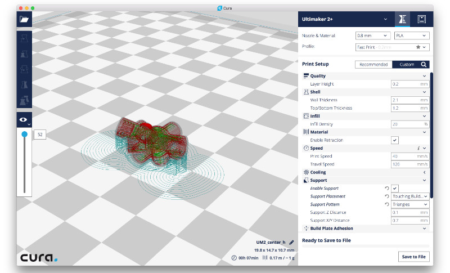Click the Top/Bottom Thickness input field
Screen dimensions: 450x273
pos(410,108)
